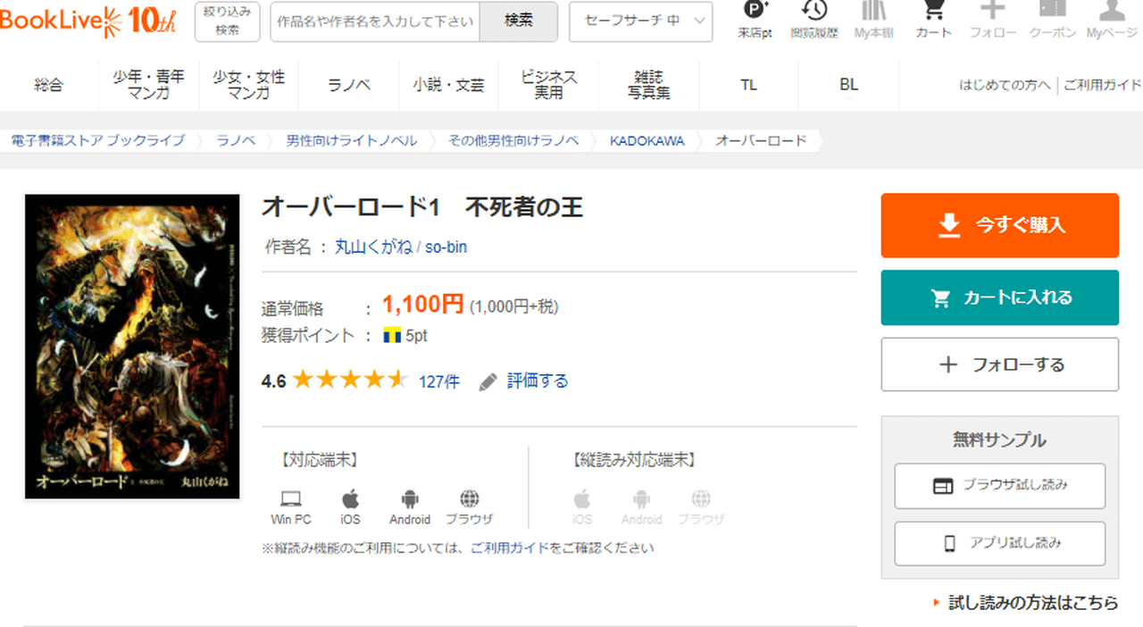Add book with カートに入れる button

tap(999, 297)
